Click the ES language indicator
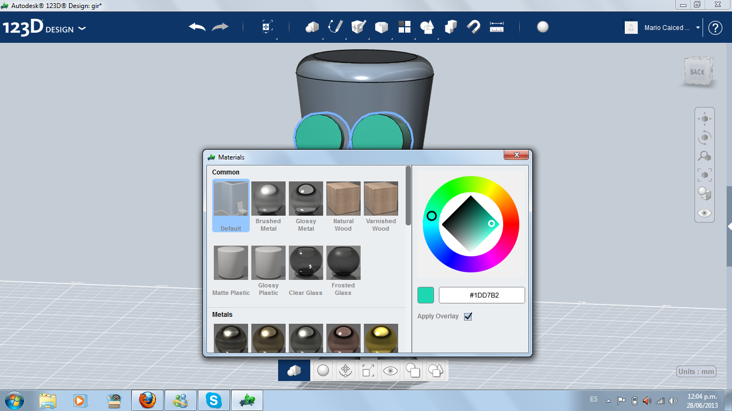This screenshot has width=732, height=411. pos(594,399)
